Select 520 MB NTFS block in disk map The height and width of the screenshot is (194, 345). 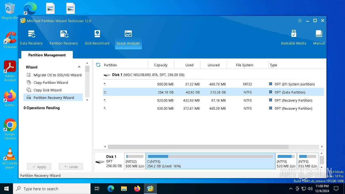286,161
